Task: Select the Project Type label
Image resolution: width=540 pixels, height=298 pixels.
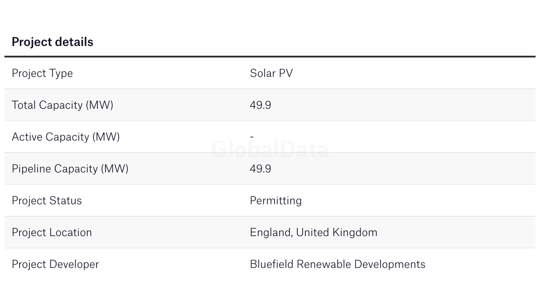Action: click(42, 73)
